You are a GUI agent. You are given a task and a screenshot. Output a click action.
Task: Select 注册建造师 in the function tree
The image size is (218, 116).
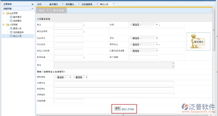(18, 32)
